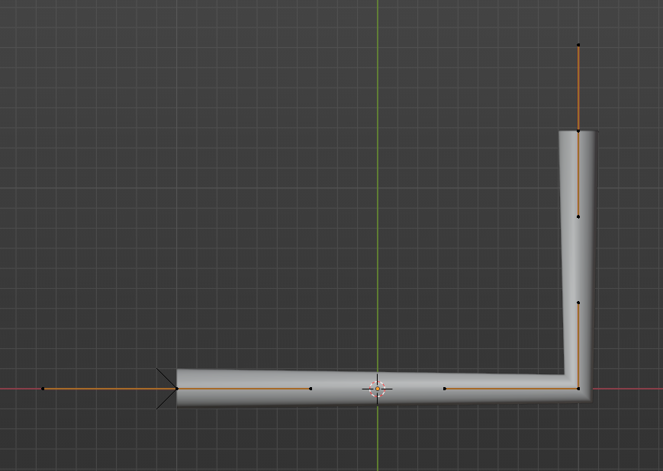Image resolution: width=663 pixels, height=471 pixels.
Task: Select the start point's handle inside the horizontal tube
Action: coord(311,389)
